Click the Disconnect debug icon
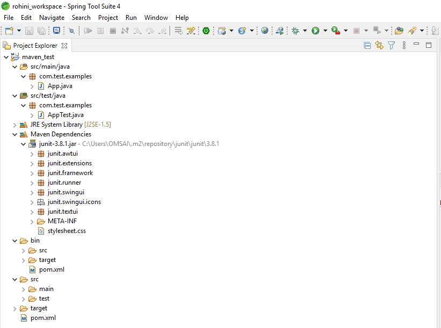The width and height of the screenshot is (441, 328). [x=125, y=31]
